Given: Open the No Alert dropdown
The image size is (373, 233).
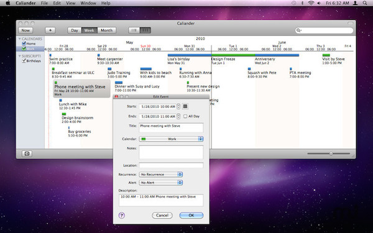Looking at the screenshot, I should click(161, 183).
